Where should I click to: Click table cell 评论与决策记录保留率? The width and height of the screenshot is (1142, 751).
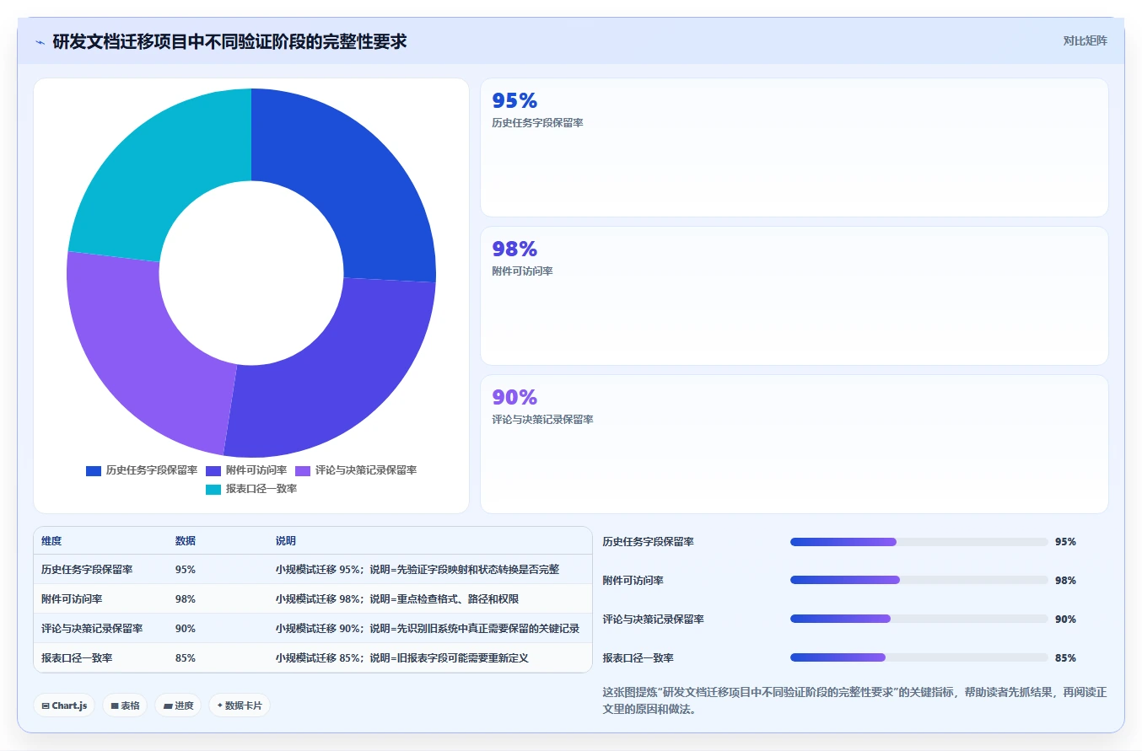pyautogui.click(x=92, y=629)
